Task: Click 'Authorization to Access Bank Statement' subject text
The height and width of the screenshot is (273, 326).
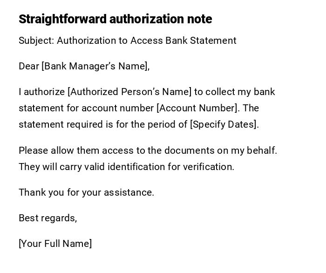Action: coord(147,41)
